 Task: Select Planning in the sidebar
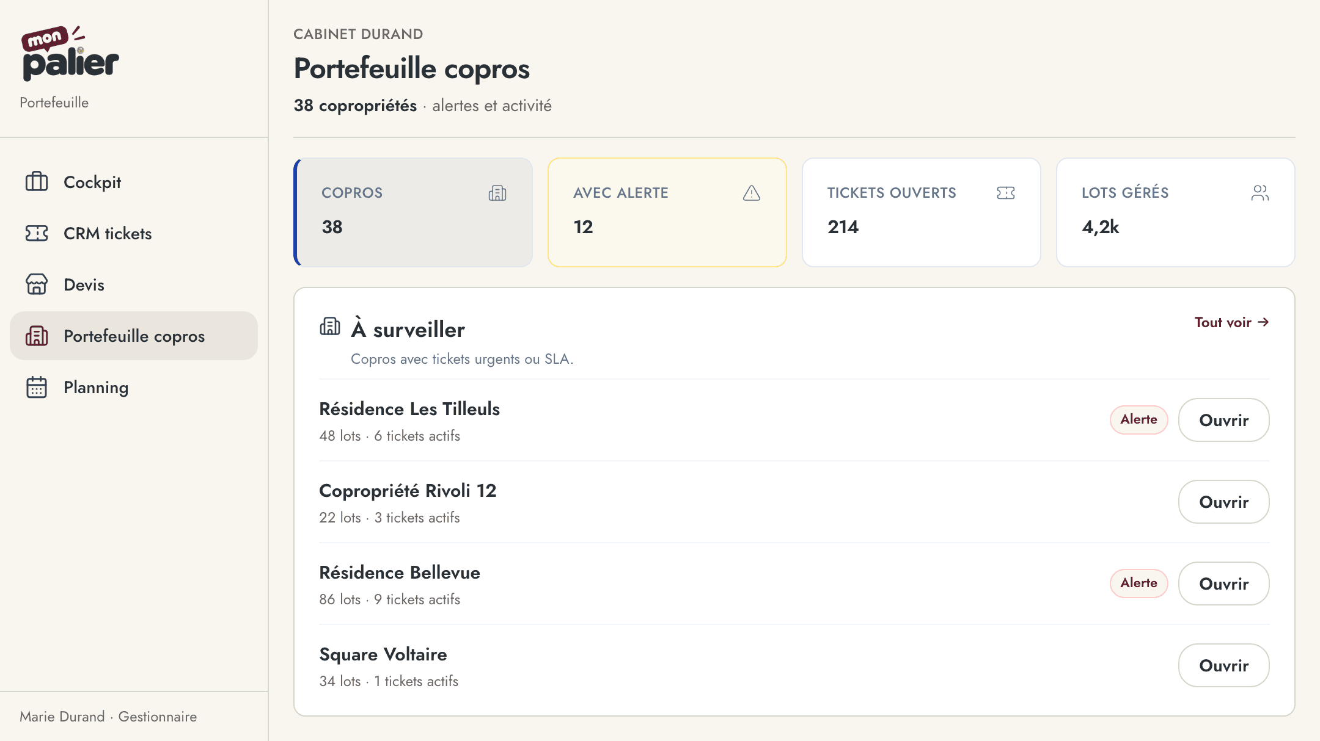(x=134, y=387)
